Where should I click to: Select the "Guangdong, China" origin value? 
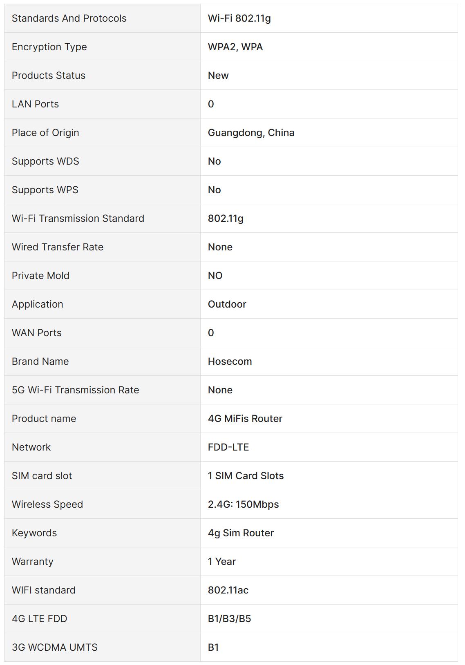tap(251, 133)
